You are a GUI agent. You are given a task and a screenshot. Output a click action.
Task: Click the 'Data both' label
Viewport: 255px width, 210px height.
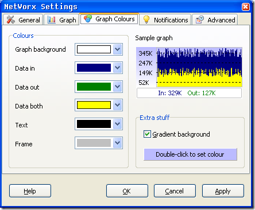point(29,106)
